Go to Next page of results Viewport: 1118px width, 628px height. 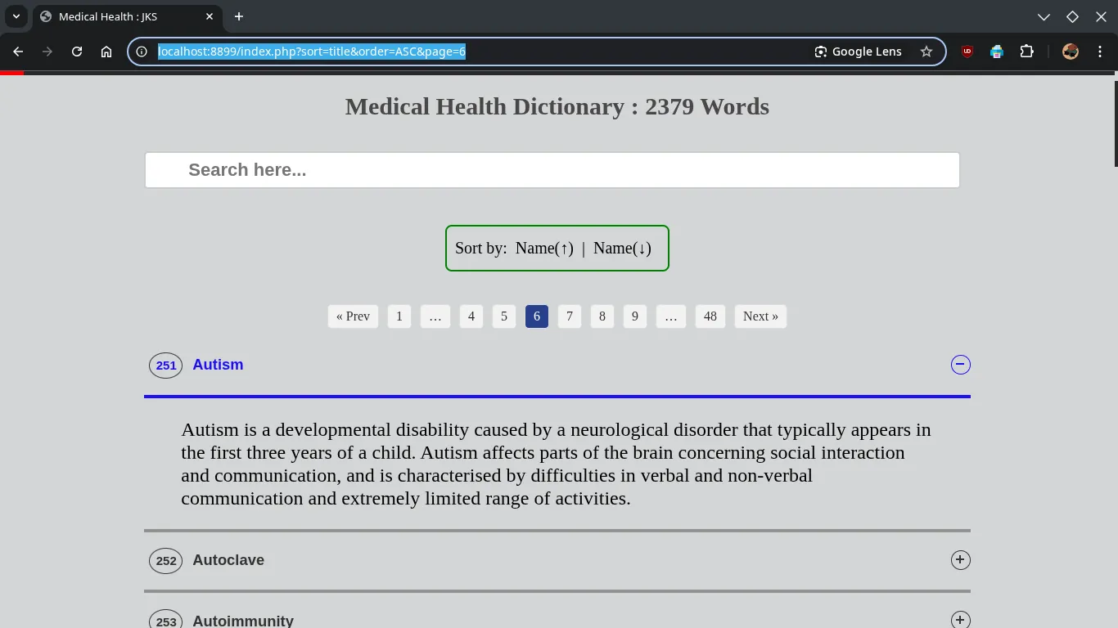760,316
